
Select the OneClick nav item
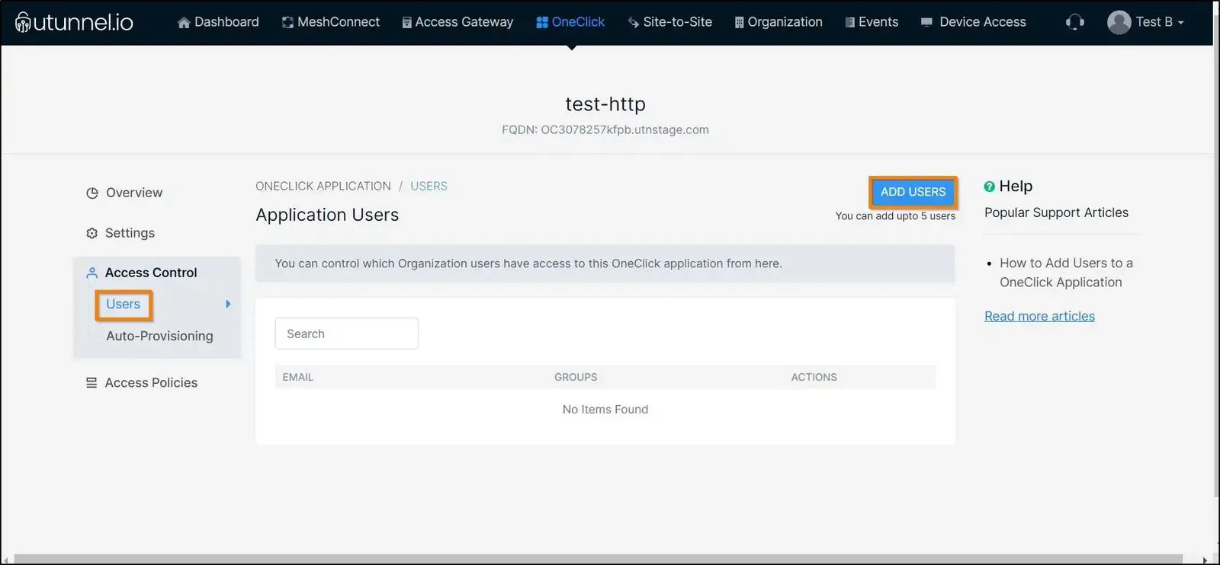tap(570, 22)
